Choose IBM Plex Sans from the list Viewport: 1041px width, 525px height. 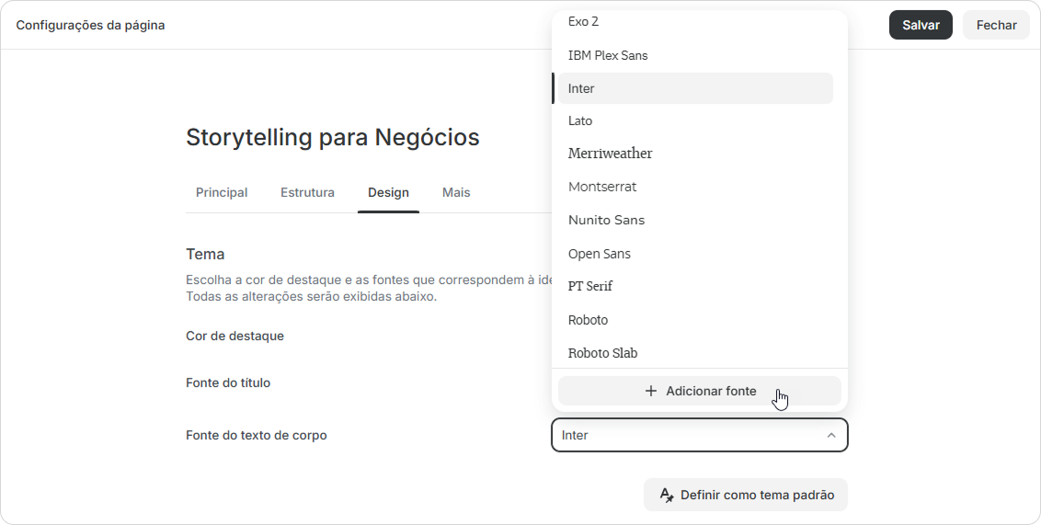695,56
